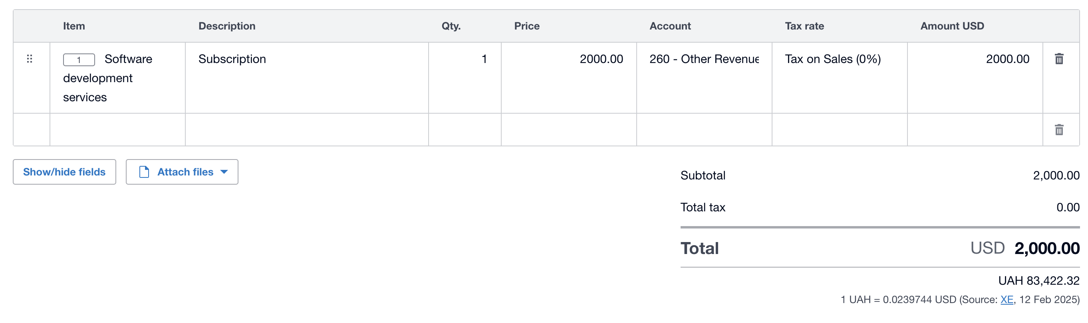1088x323 pixels.
Task: Open the XE exchange rate source link
Action: [1007, 299]
